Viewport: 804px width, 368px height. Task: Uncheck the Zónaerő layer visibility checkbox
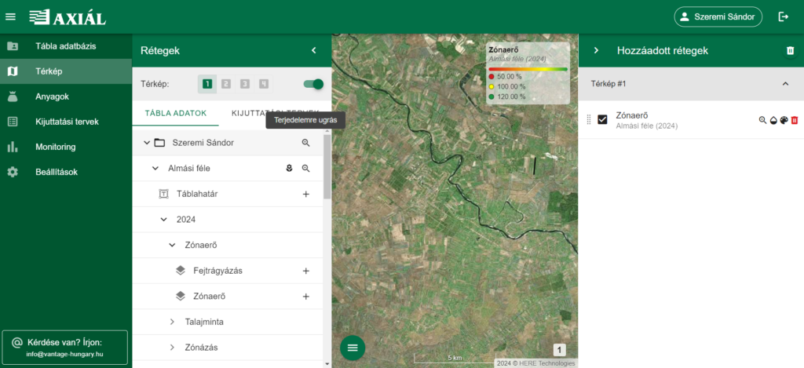click(x=603, y=119)
